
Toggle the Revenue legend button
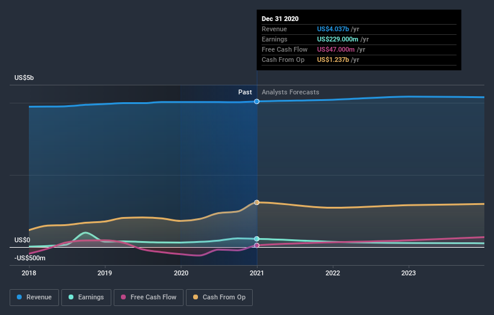click(x=34, y=298)
